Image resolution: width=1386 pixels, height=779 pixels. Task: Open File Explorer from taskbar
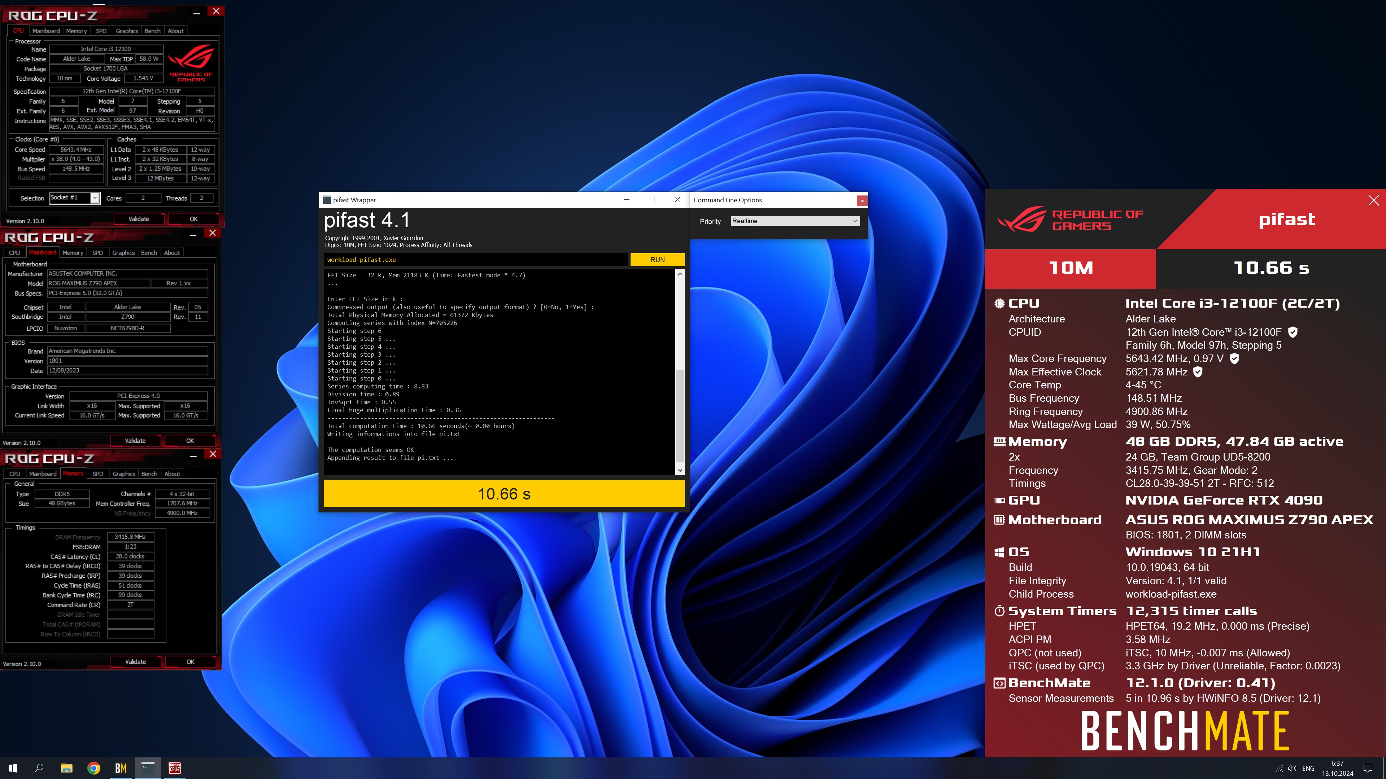67,768
